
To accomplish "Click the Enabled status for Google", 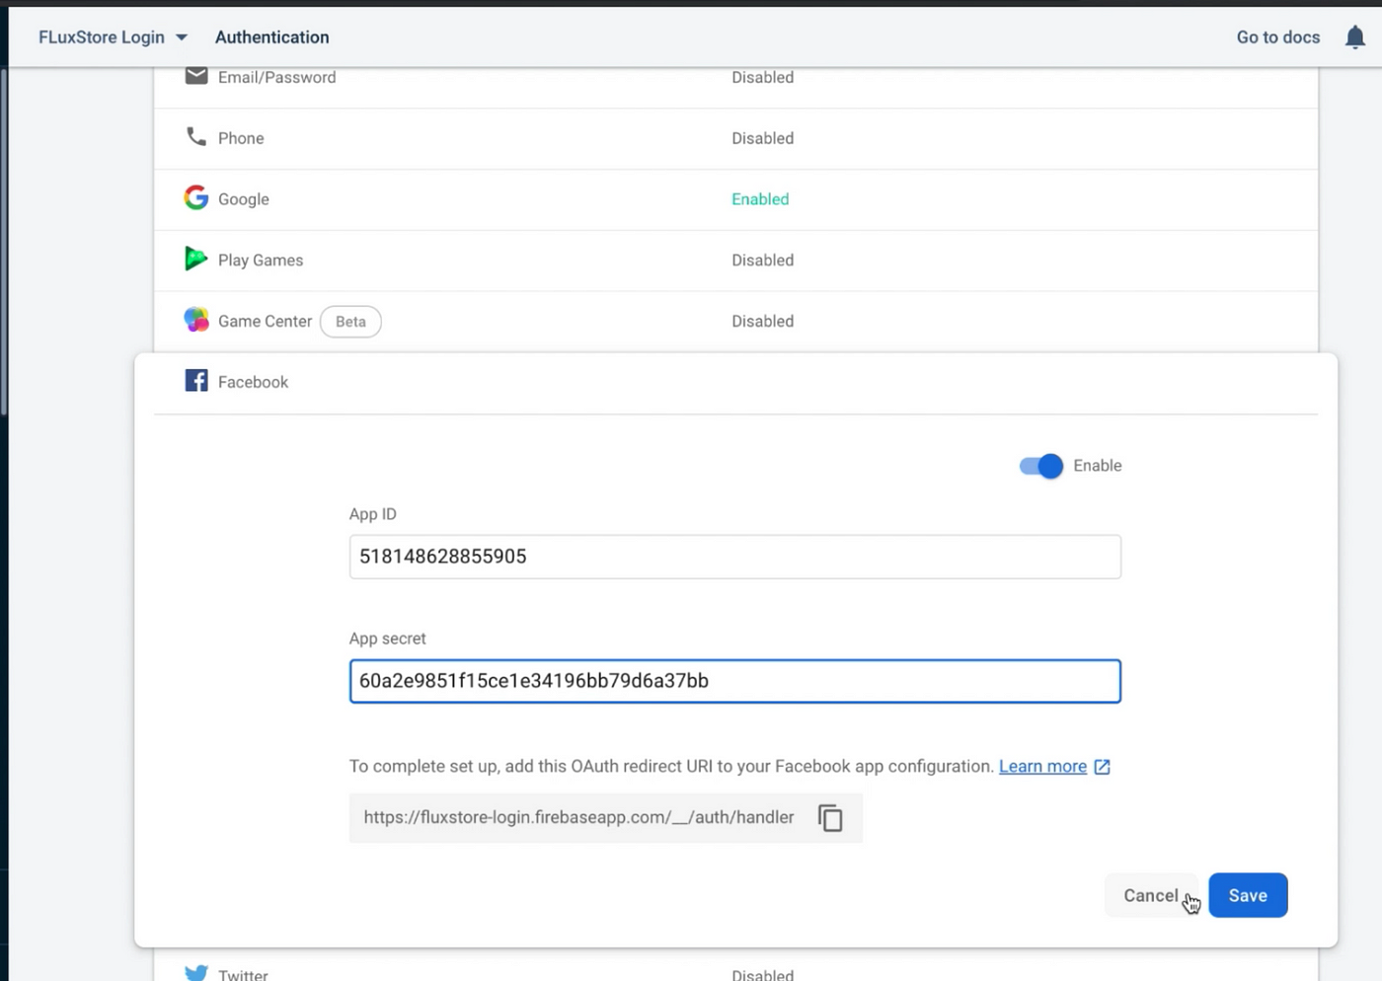I will (x=760, y=199).
